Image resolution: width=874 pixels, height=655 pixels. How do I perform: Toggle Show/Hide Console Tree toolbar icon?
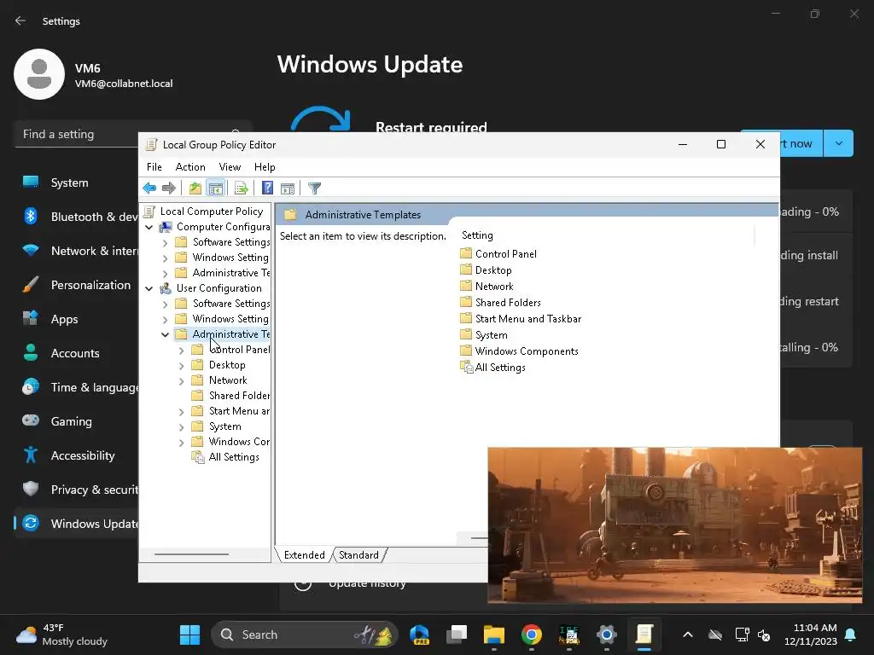pos(215,188)
